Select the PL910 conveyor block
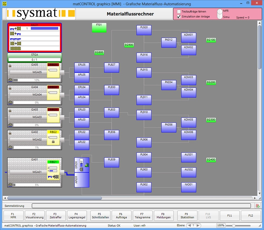Screen dimensions: 264x230 click(x=144, y=115)
